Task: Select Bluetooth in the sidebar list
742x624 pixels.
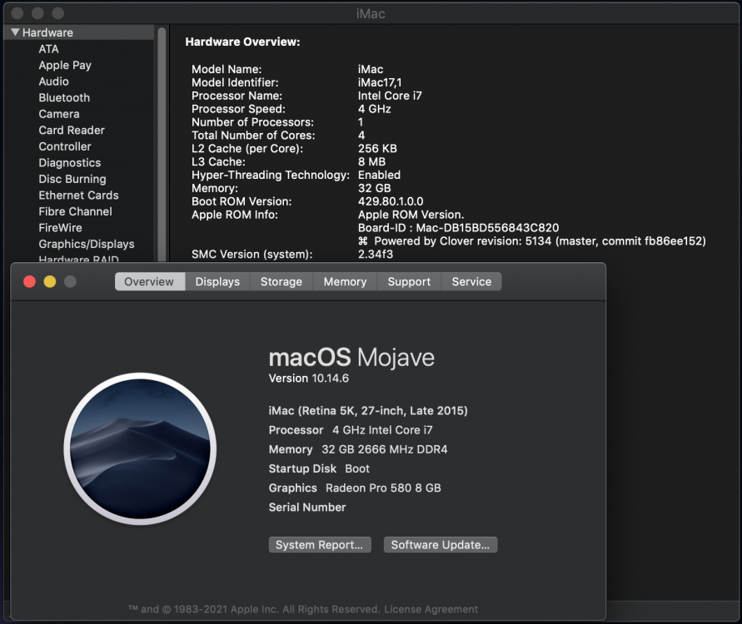Action: pos(64,98)
